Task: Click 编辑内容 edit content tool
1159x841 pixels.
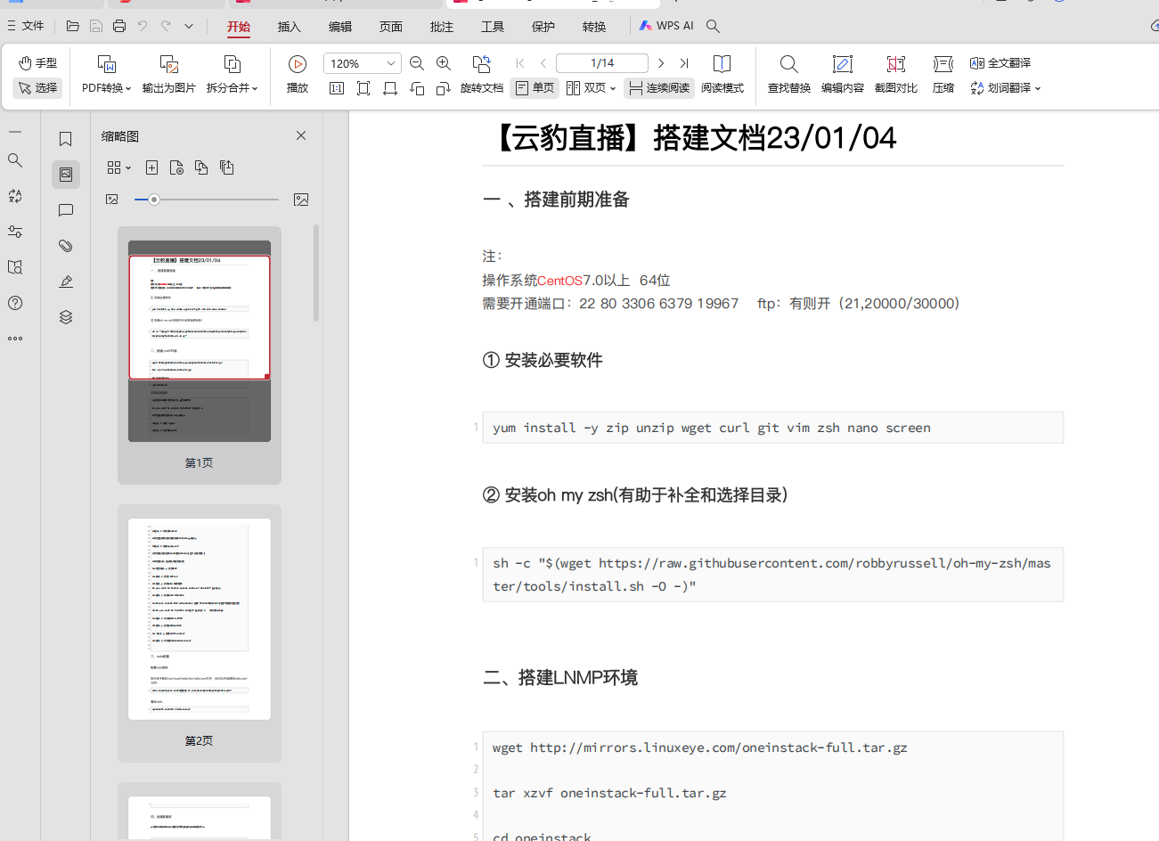Action: [x=843, y=74]
